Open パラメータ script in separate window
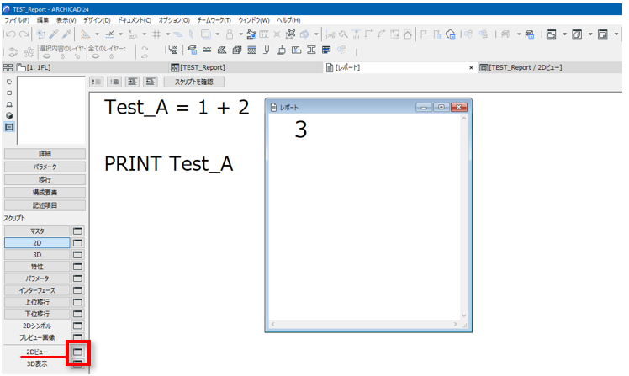Image resolution: width=629 pixels, height=376 pixels. (77, 278)
